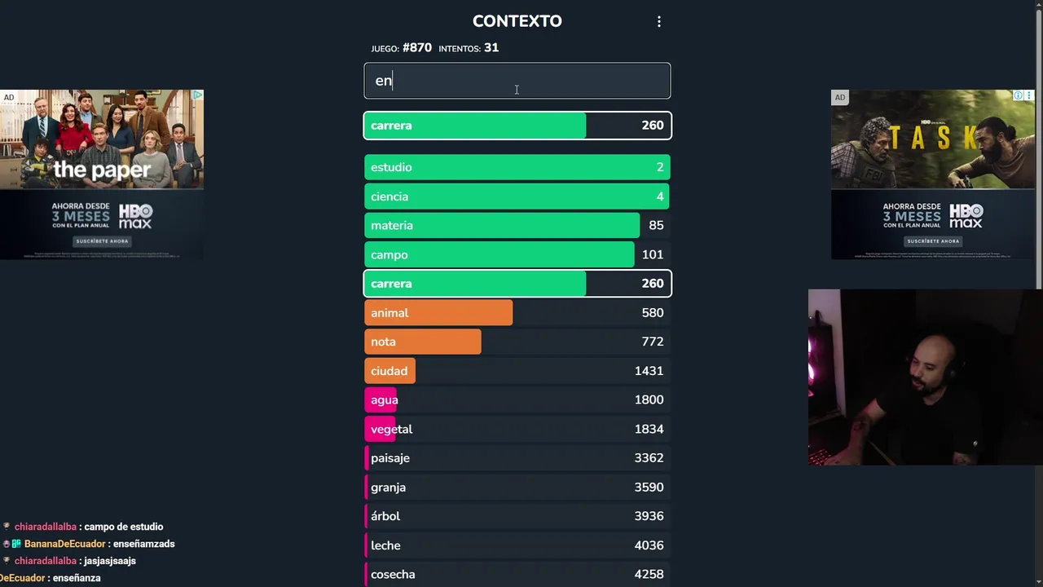Click the username BananaDeEcuador in chat

click(65, 544)
